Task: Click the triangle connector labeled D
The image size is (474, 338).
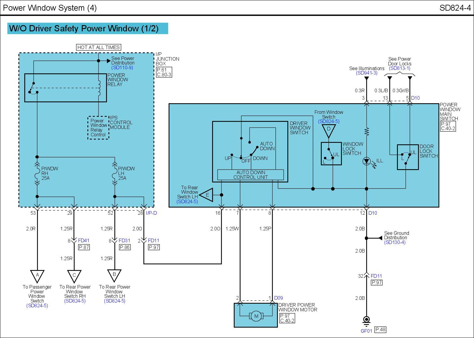Action: click(x=329, y=130)
